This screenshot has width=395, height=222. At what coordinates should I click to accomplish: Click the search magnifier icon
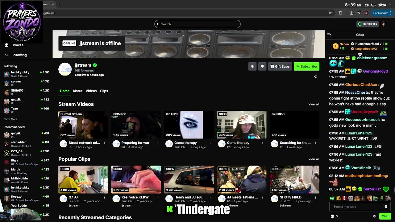(x=158, y=24)
